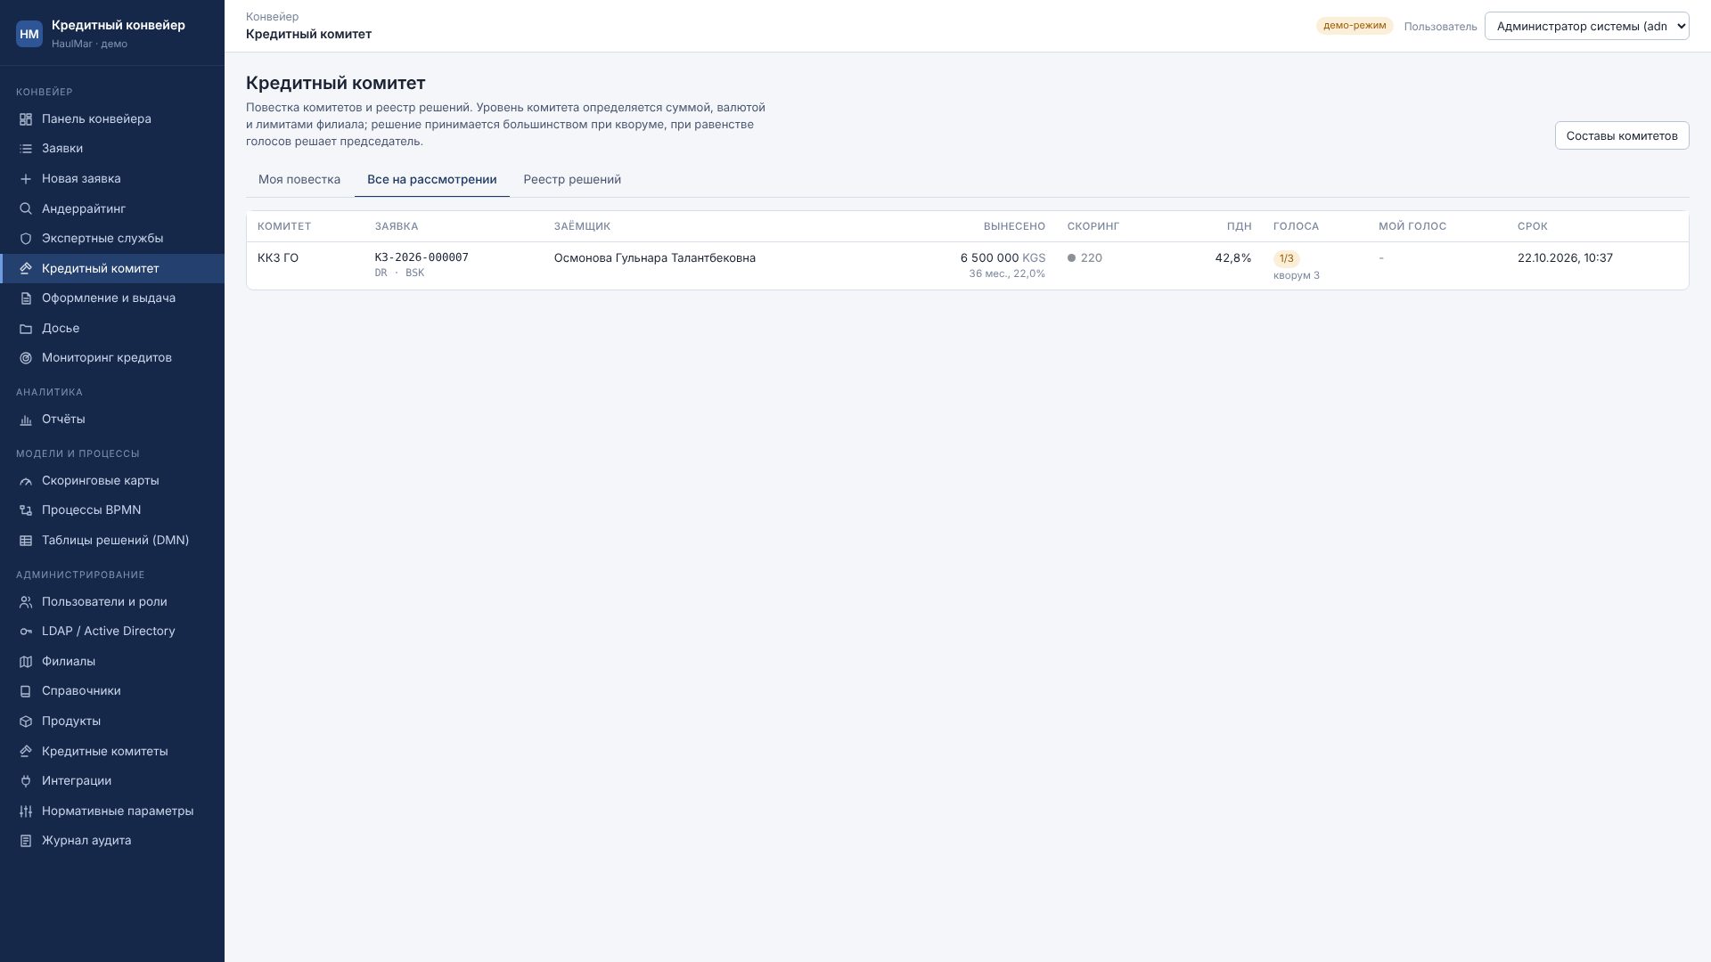Click the Голоса column header
The image size is (1711, 962).
click(1296, 226)
